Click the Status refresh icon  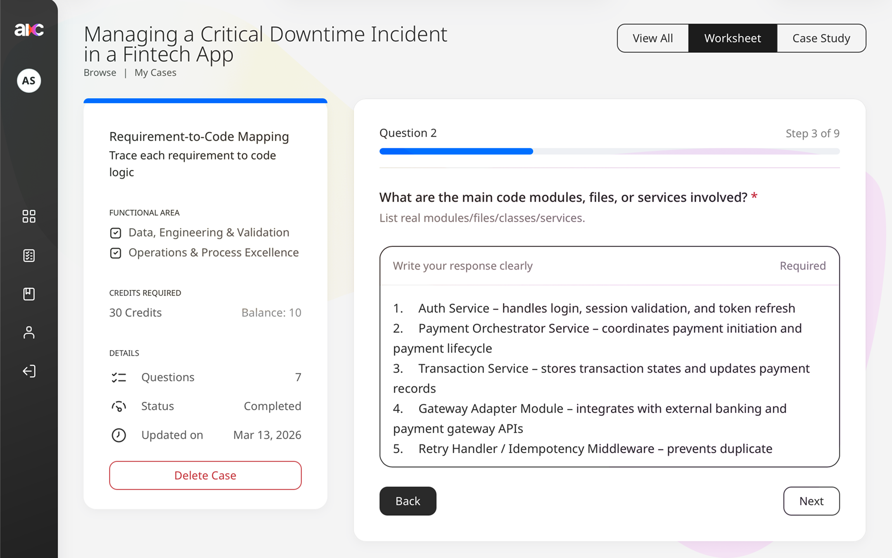pyautogui.click(x=119, y=406)
